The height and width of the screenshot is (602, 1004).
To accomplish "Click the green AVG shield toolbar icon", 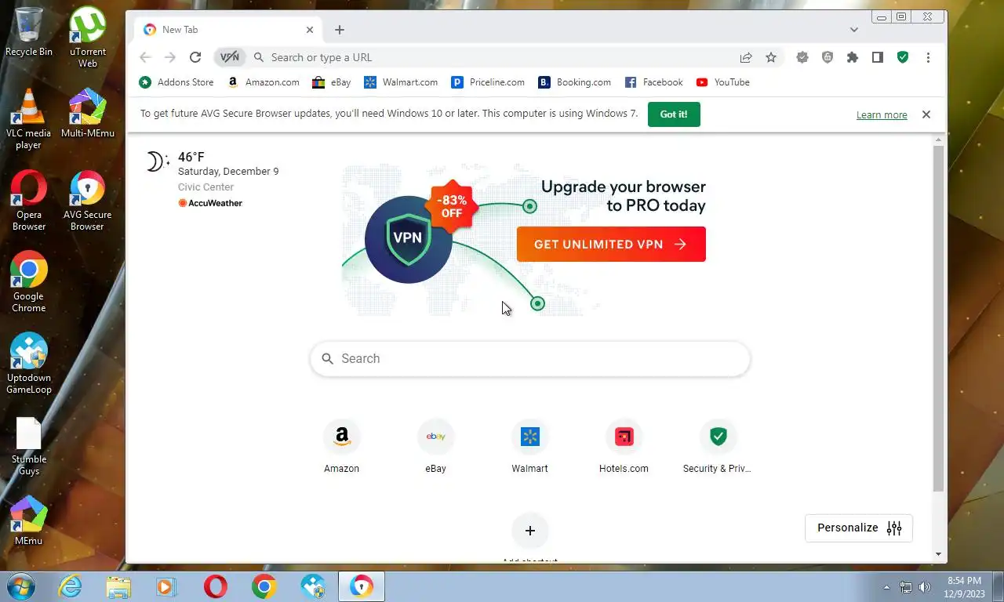I will [x=903, y=57].
